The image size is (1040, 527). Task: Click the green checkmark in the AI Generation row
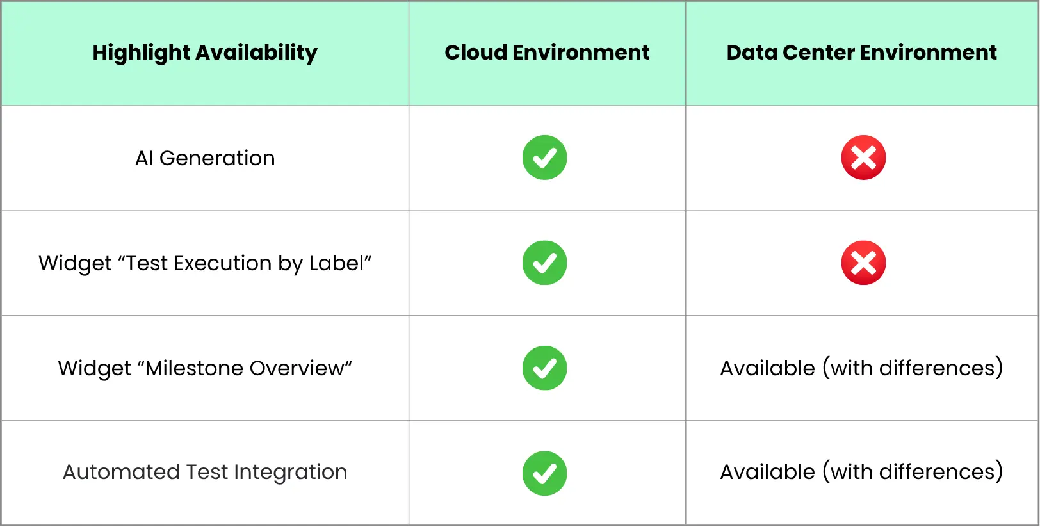pos(544,158)
